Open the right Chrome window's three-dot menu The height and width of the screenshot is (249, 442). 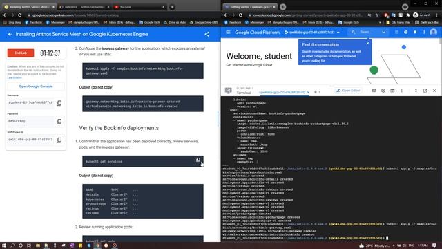[x=437, y=15]
